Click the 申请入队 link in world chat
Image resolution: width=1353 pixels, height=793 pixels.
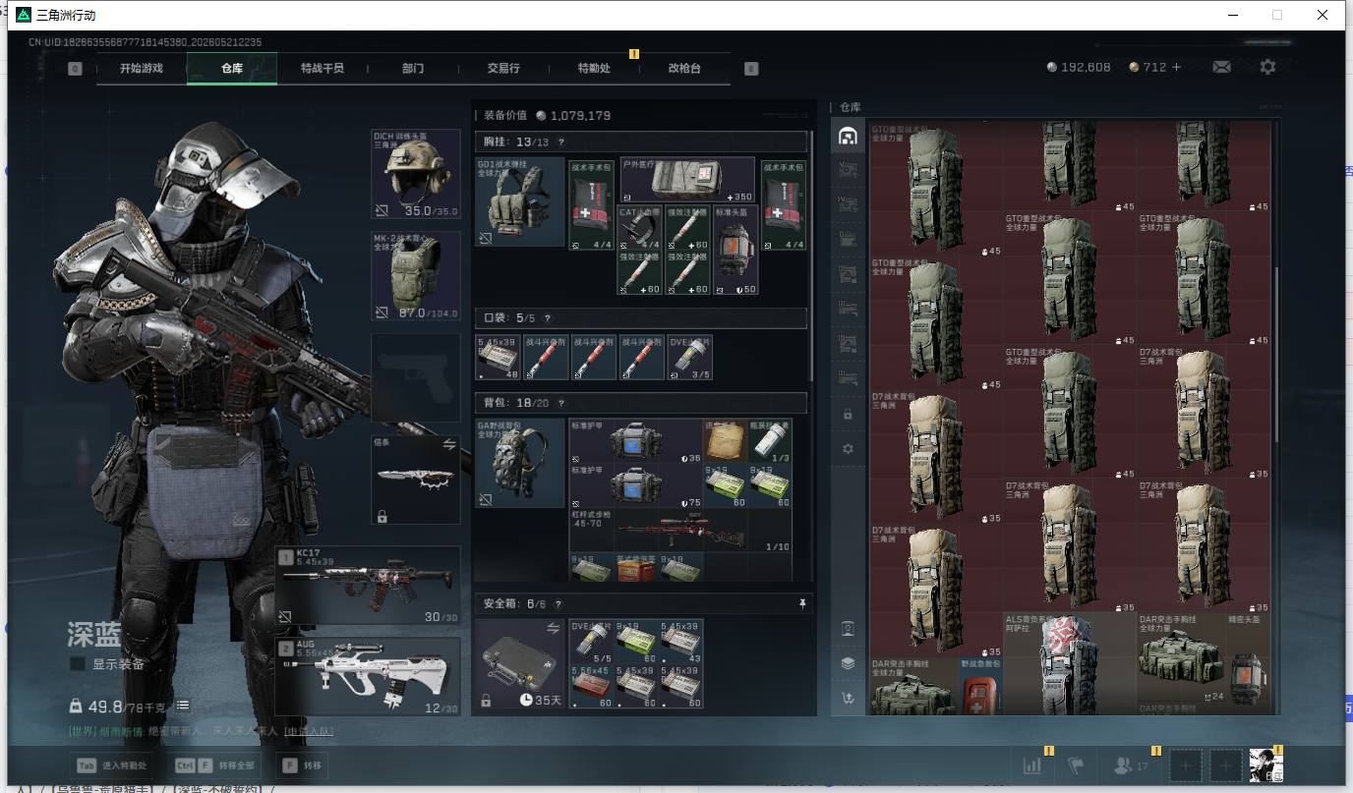pos(309,731)
